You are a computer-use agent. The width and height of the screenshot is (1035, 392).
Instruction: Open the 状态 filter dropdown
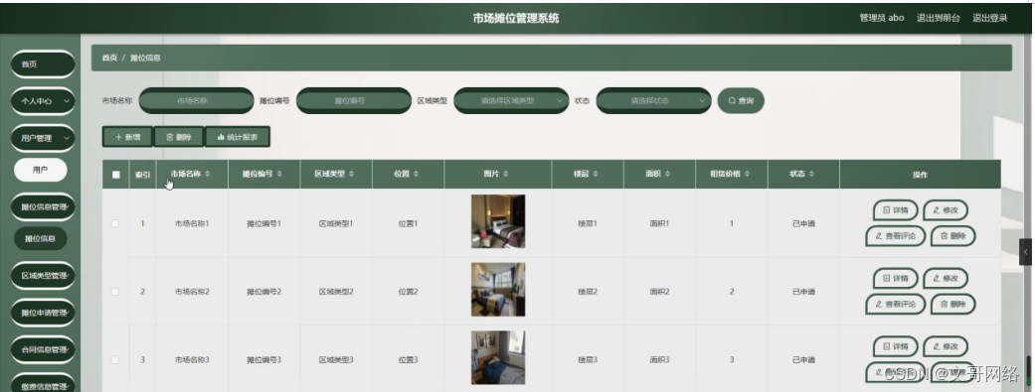click(x=653, y=101)
